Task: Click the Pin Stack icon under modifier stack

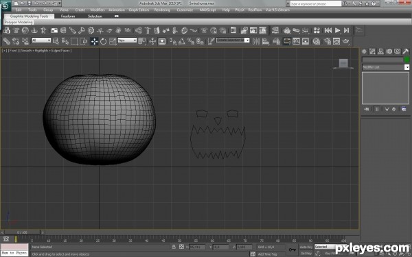Action: 367,110
